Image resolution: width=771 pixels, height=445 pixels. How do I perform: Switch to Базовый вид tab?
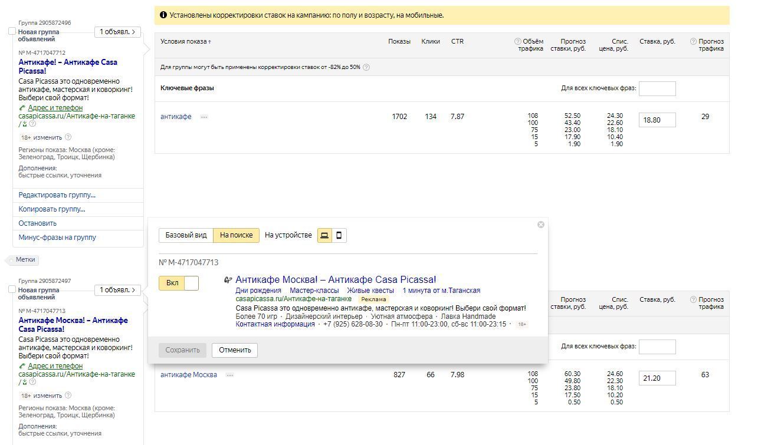click(186, 235)
